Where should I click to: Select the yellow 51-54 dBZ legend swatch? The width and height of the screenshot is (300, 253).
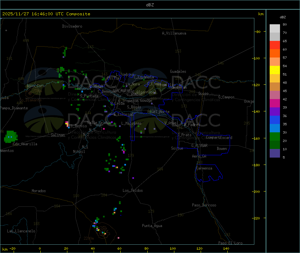[275, 70]
